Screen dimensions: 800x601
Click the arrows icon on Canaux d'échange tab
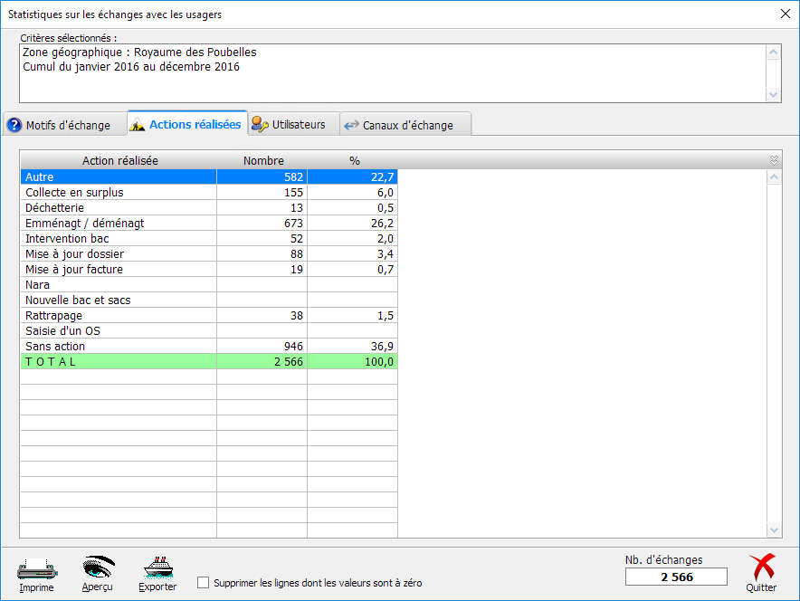(x=351, y=125)
